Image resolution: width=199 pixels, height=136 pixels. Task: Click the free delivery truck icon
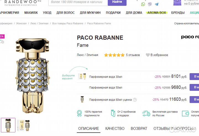coord(146,114)
